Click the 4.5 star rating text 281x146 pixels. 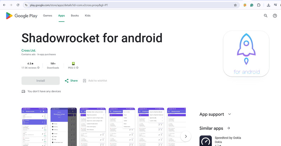pos(31,63)
